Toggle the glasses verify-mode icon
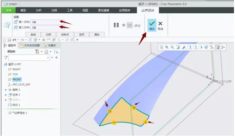 pyautogui.click(x=137, y=25)
